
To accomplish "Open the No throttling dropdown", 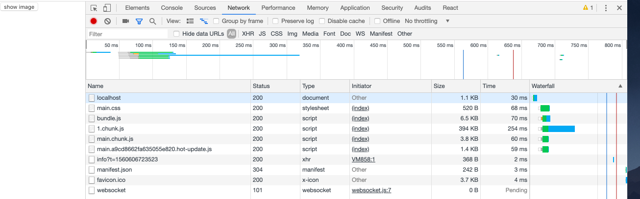I will tap(427, 21).
